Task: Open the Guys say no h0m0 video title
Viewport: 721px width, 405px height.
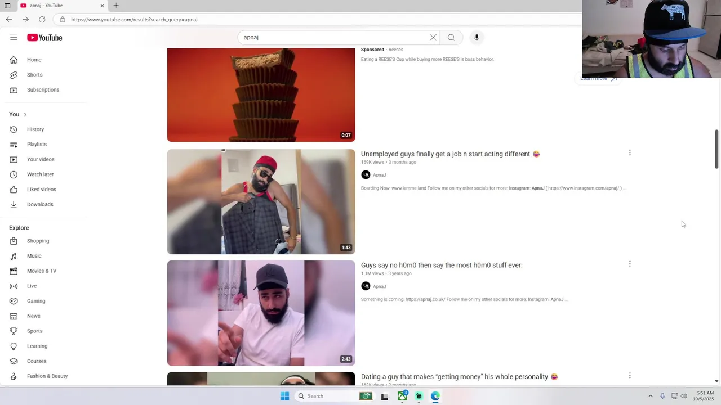Action: point(442,265)
